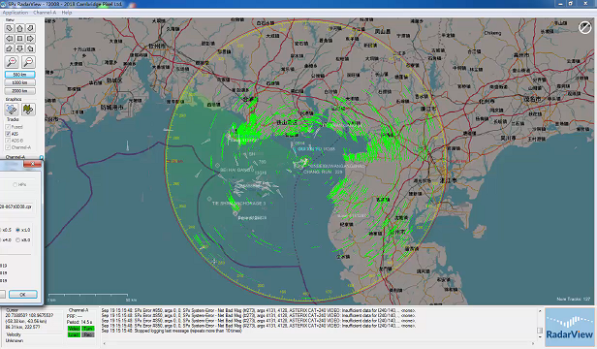The width and height of the screenshot is (597, 349).
Task: Center the view with the square button
Action: tap(19, 39)
